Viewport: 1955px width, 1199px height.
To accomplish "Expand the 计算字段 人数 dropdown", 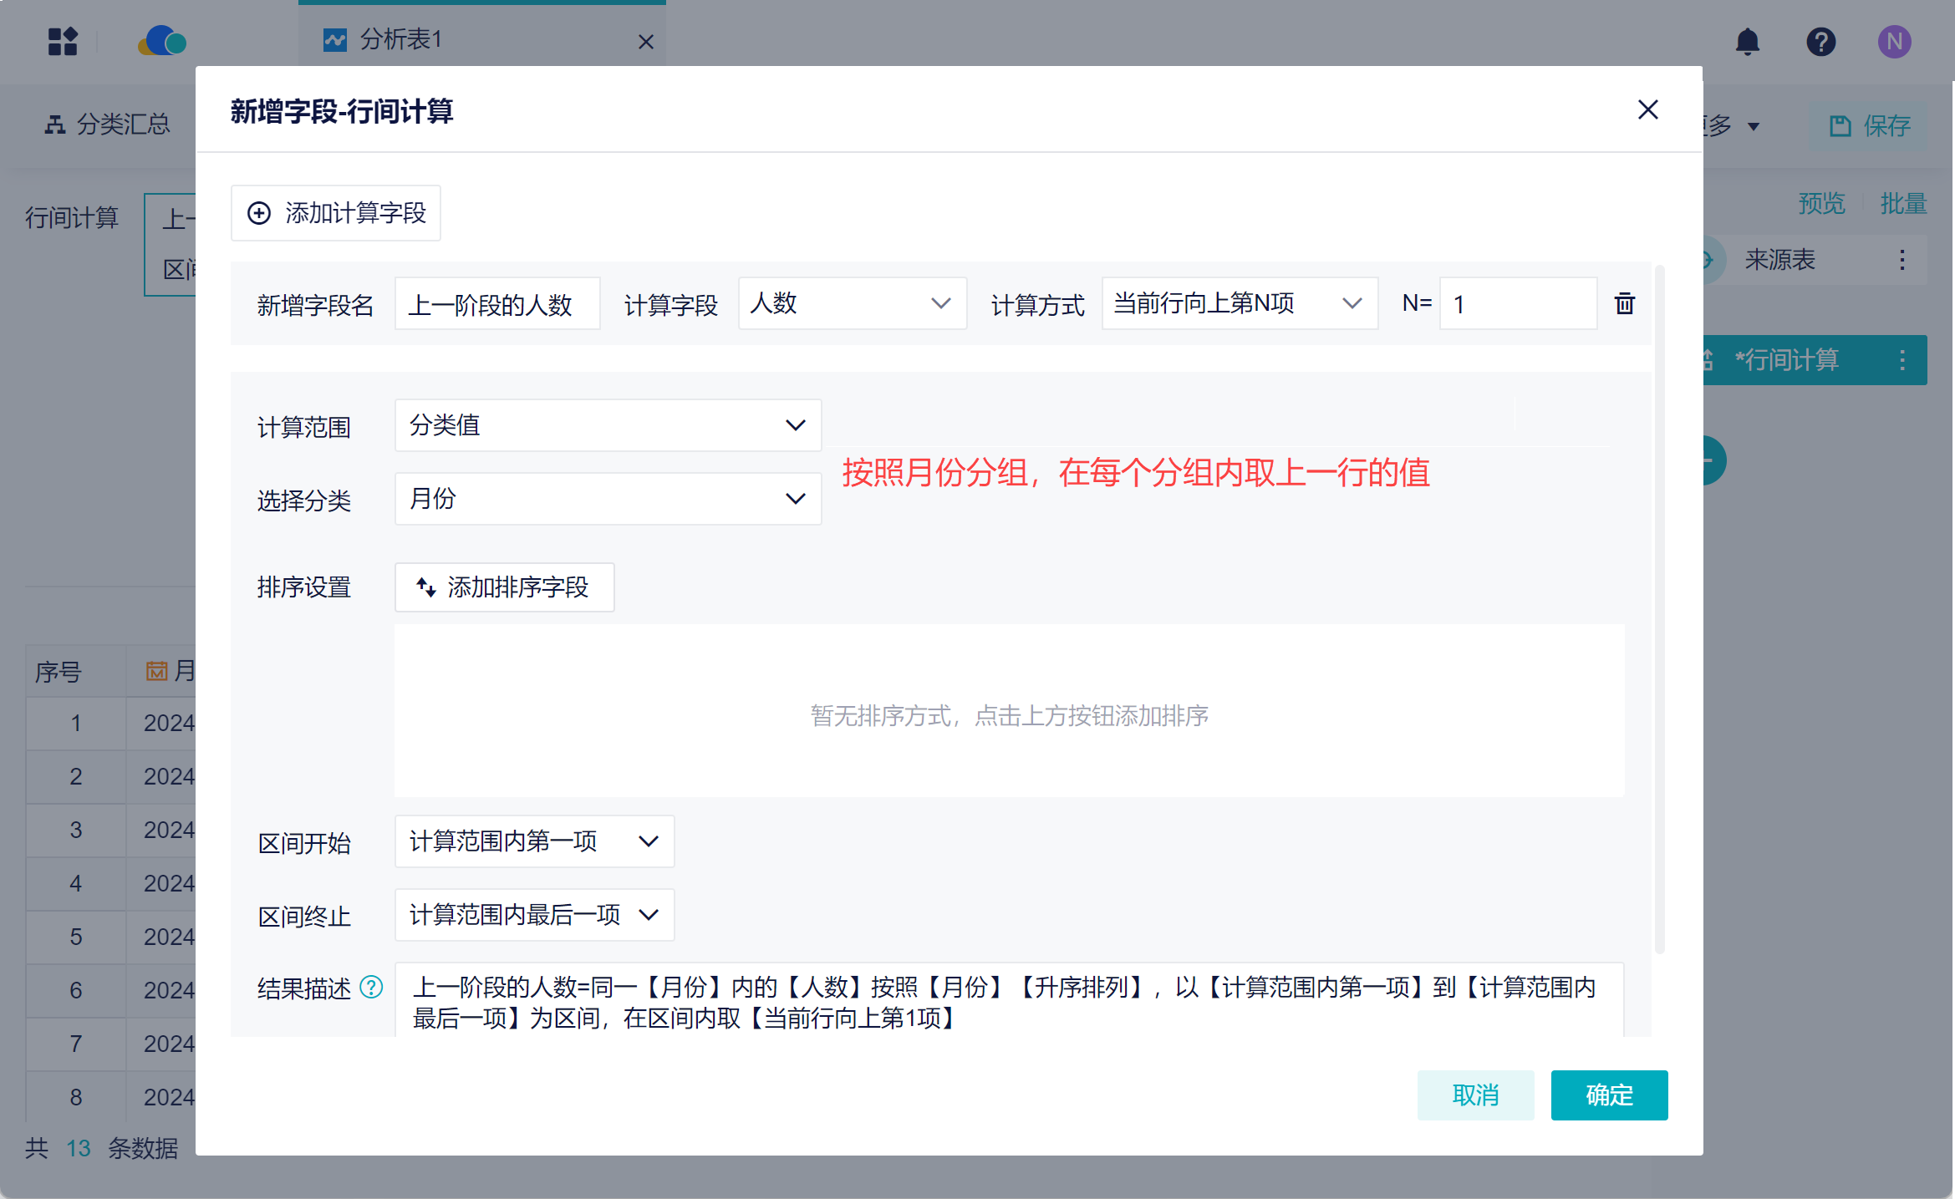I will tap(852, 303).
